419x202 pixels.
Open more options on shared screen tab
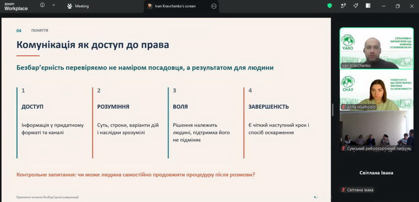[x=214, y=6]
